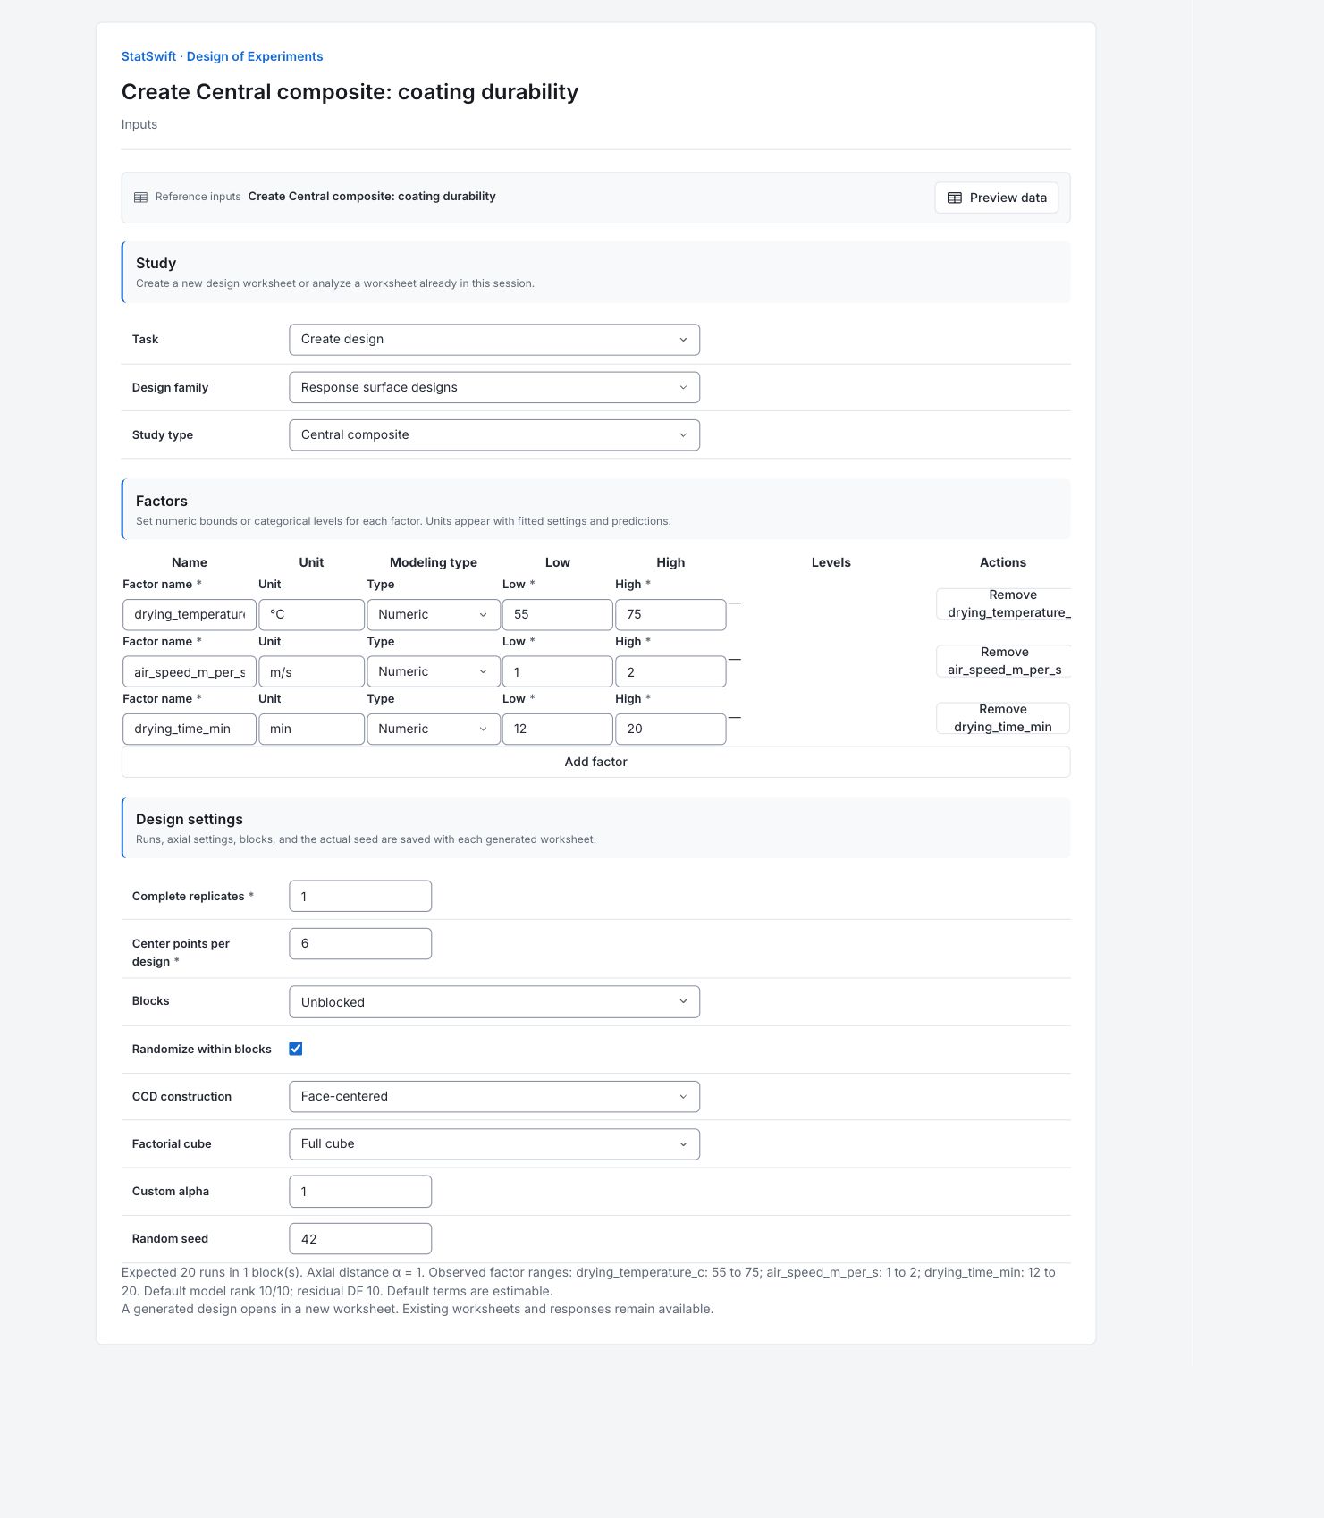Click the Random seed input field
The width and height of the screenshot is (1324, 1518).
click(x=360, y=1239)
